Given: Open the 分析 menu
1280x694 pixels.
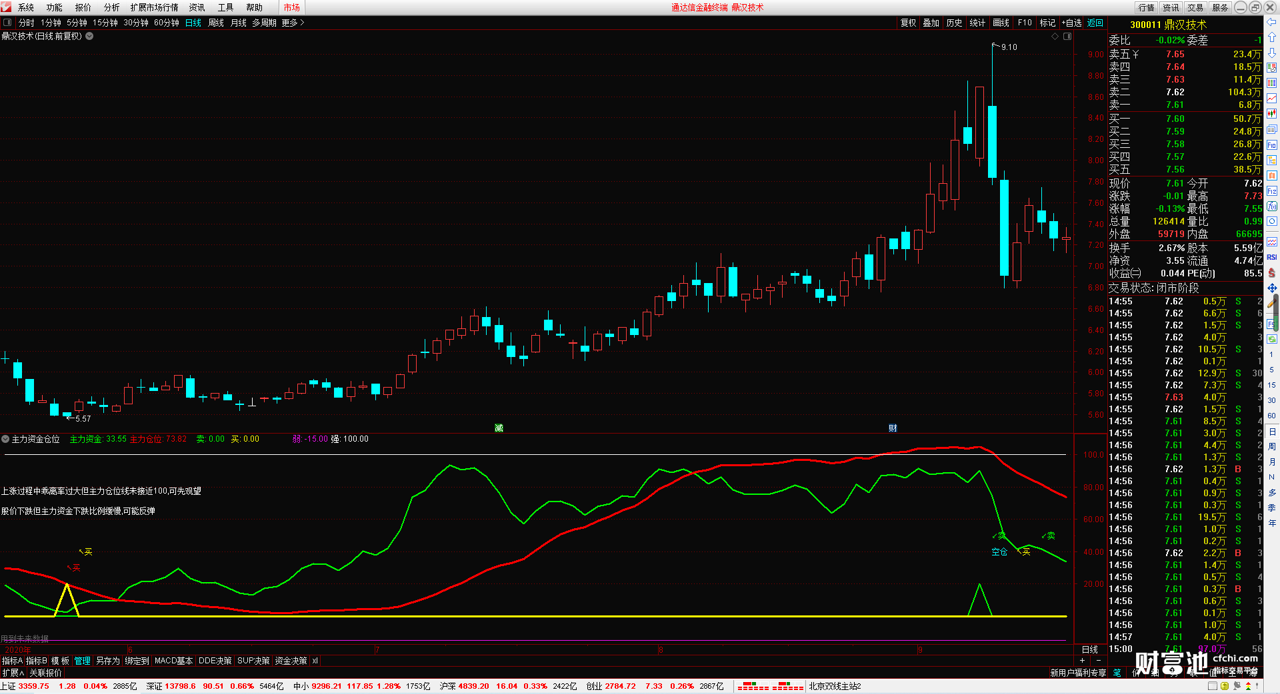Looking at the screenshot, I should point(112,7).
